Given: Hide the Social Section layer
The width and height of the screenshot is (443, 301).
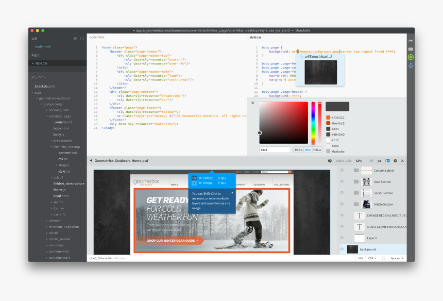Looking at the screenshot, I should 342,193.
